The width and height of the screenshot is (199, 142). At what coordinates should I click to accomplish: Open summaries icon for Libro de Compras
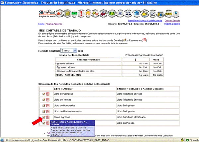click(48, 94)
